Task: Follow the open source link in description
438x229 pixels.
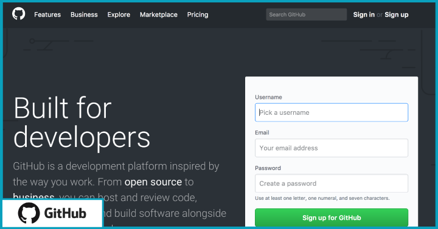Action: (x=153, y=182)
